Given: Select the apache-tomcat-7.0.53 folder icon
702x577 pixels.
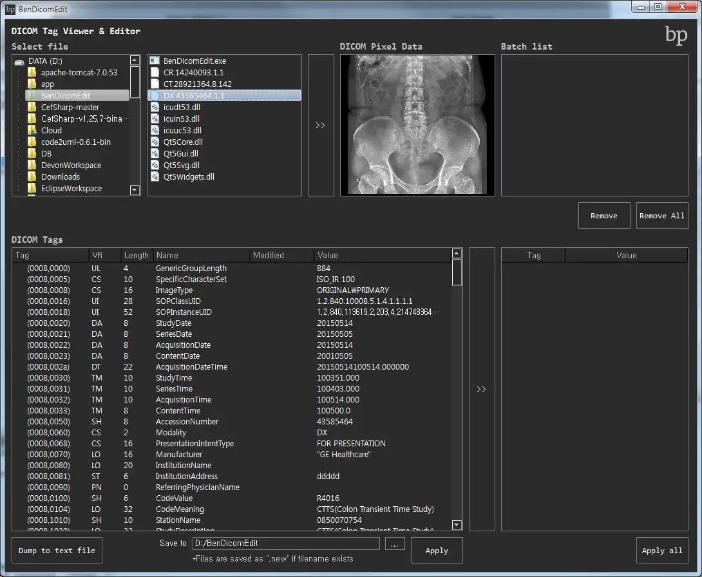Looking at the screenshot, I should 32,73.
